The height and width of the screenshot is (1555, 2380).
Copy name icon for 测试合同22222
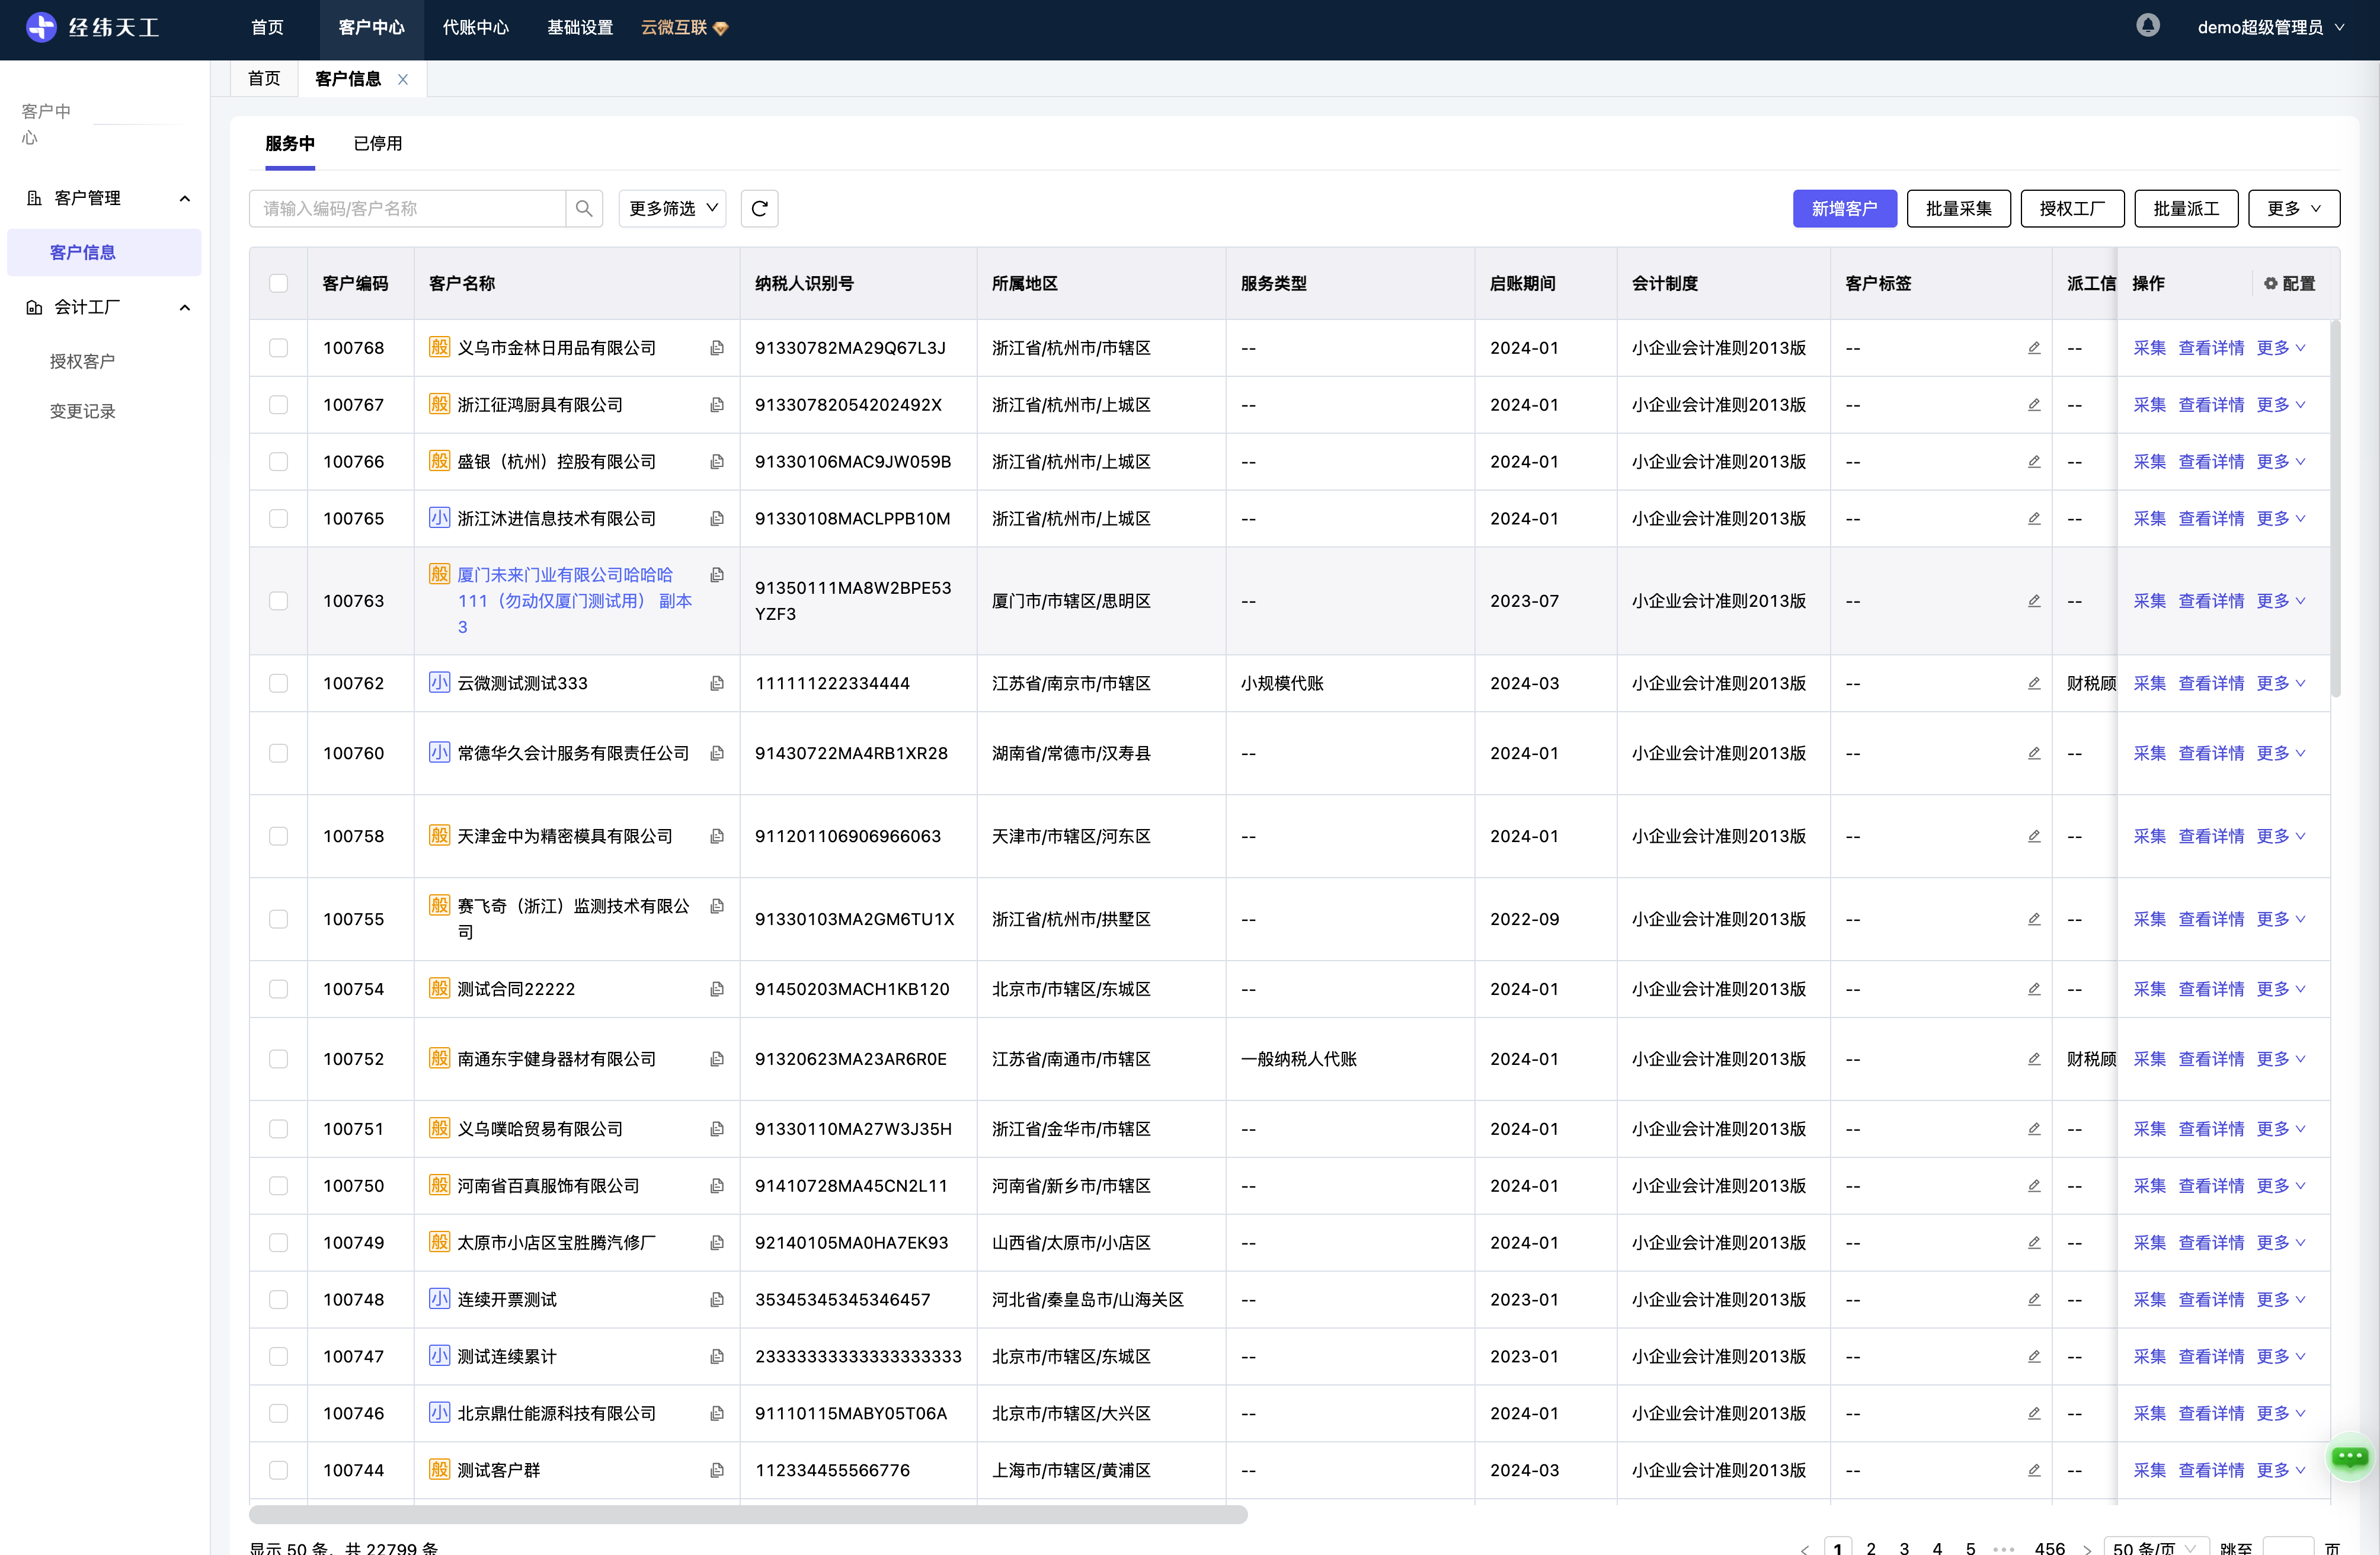click(x=717, y=989)
